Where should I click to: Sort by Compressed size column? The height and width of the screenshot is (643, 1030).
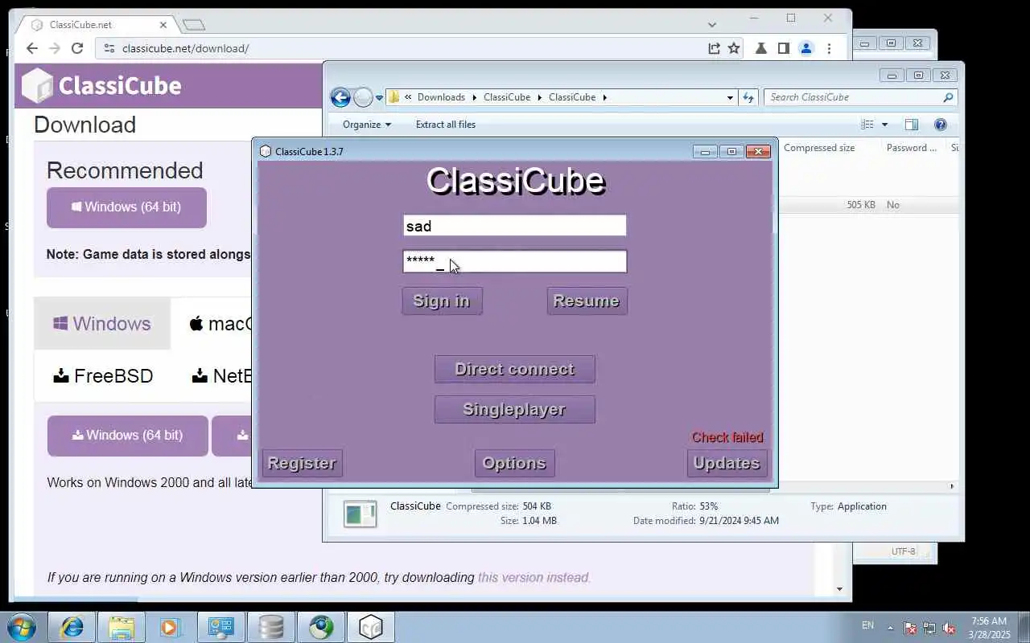pos(819,148)
